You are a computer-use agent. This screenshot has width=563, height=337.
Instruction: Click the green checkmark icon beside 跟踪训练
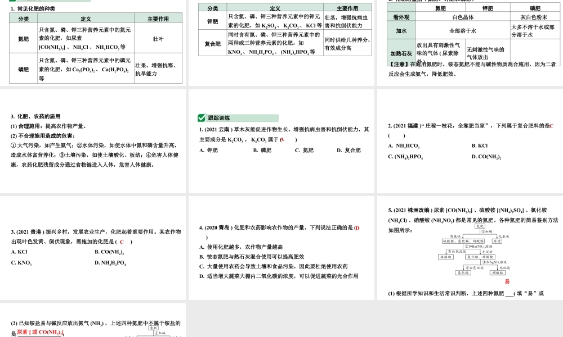click(201, 117)
